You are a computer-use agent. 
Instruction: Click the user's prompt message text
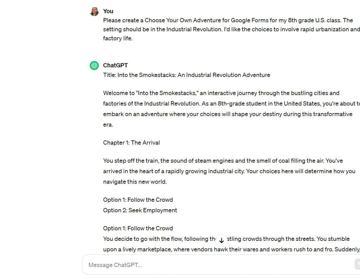(x=215, y=29)
